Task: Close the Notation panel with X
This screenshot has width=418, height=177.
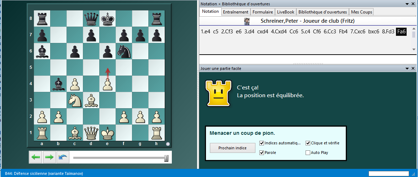Action: (x=413, y=4)
